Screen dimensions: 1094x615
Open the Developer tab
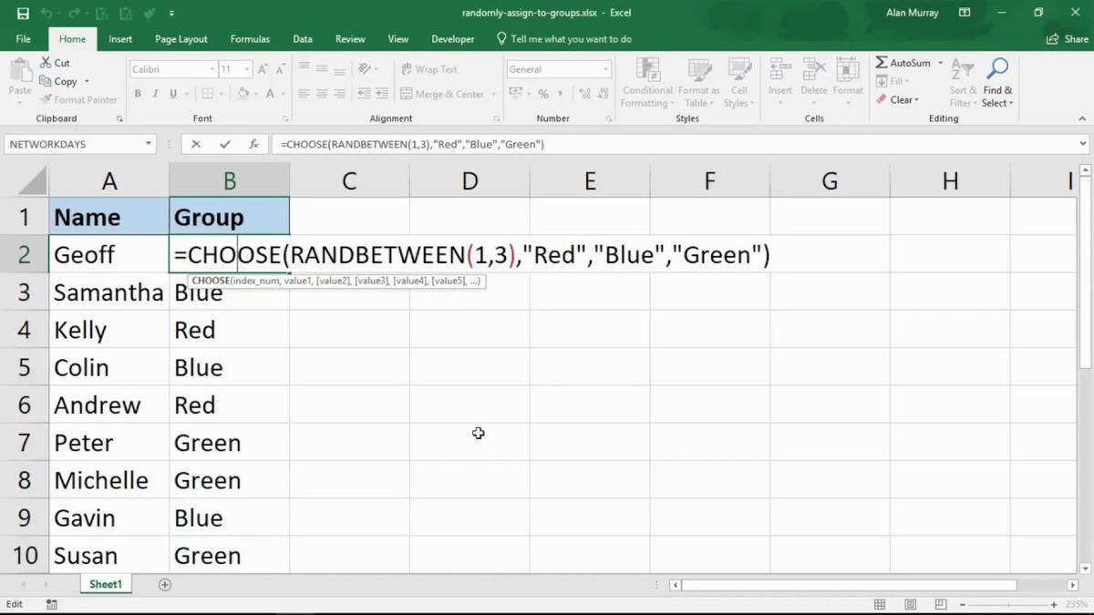tap(452, 38)
